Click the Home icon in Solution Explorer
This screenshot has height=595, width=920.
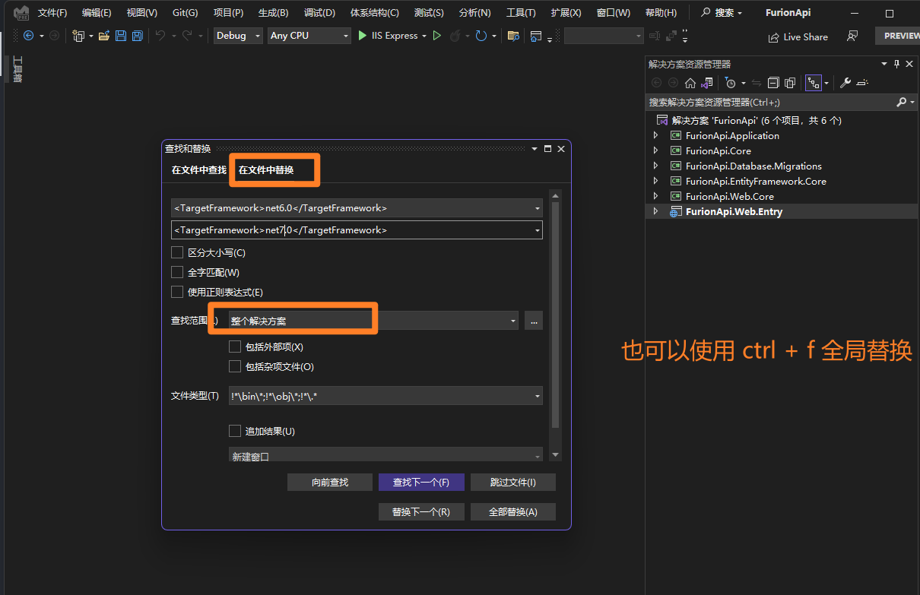coord(690,83)
